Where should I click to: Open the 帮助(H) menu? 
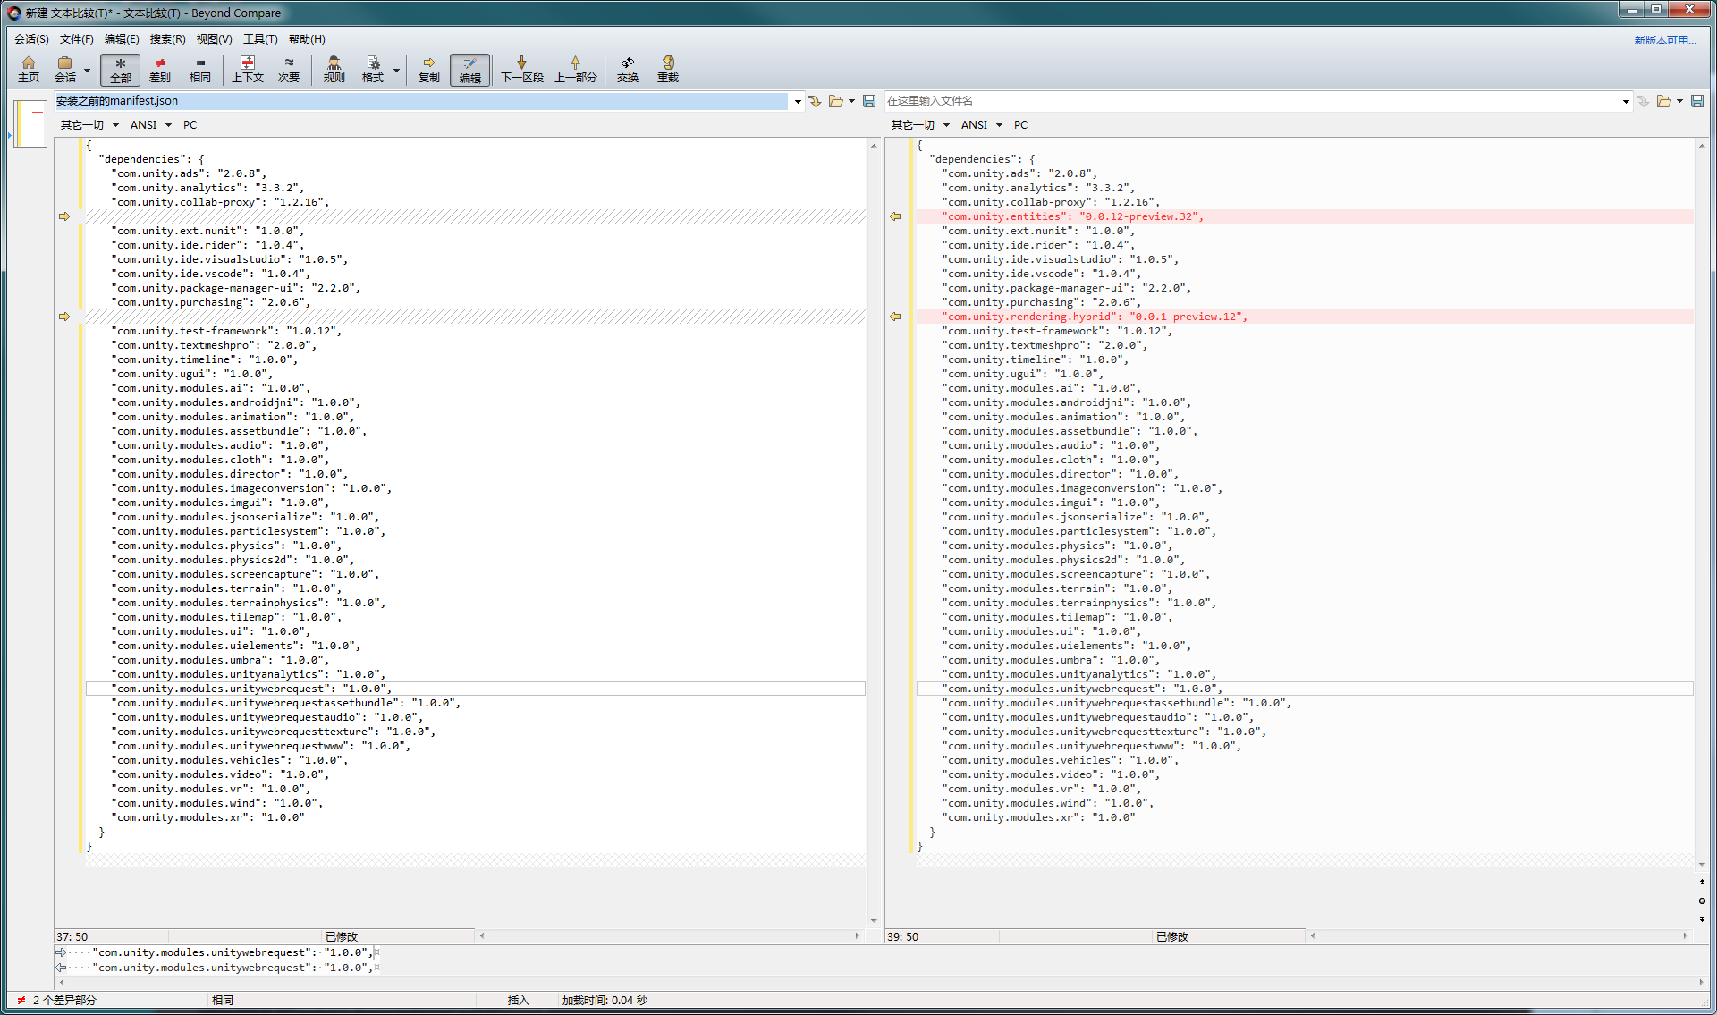pyautogui.click(x=307, y=38)
